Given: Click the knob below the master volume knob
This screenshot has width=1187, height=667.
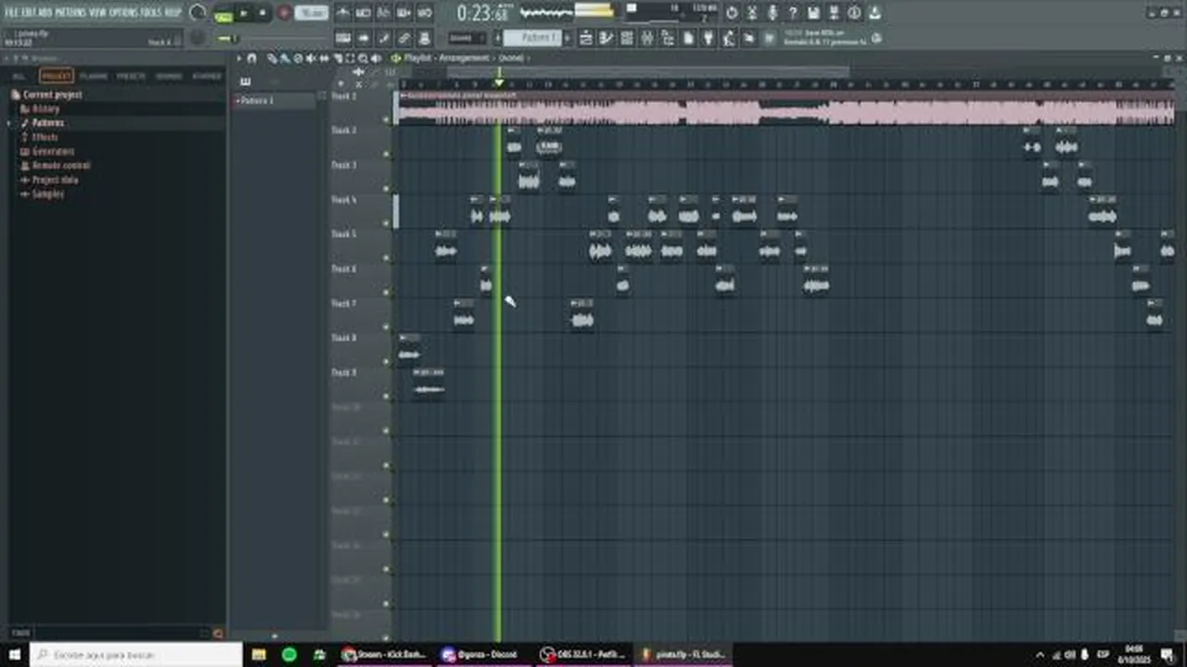Looking at the screenshot, I should coord(198,38).
